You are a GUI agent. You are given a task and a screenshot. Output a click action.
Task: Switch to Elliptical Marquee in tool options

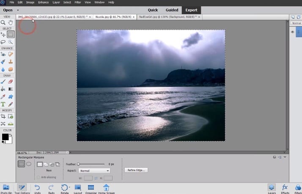tap(29, 164)
